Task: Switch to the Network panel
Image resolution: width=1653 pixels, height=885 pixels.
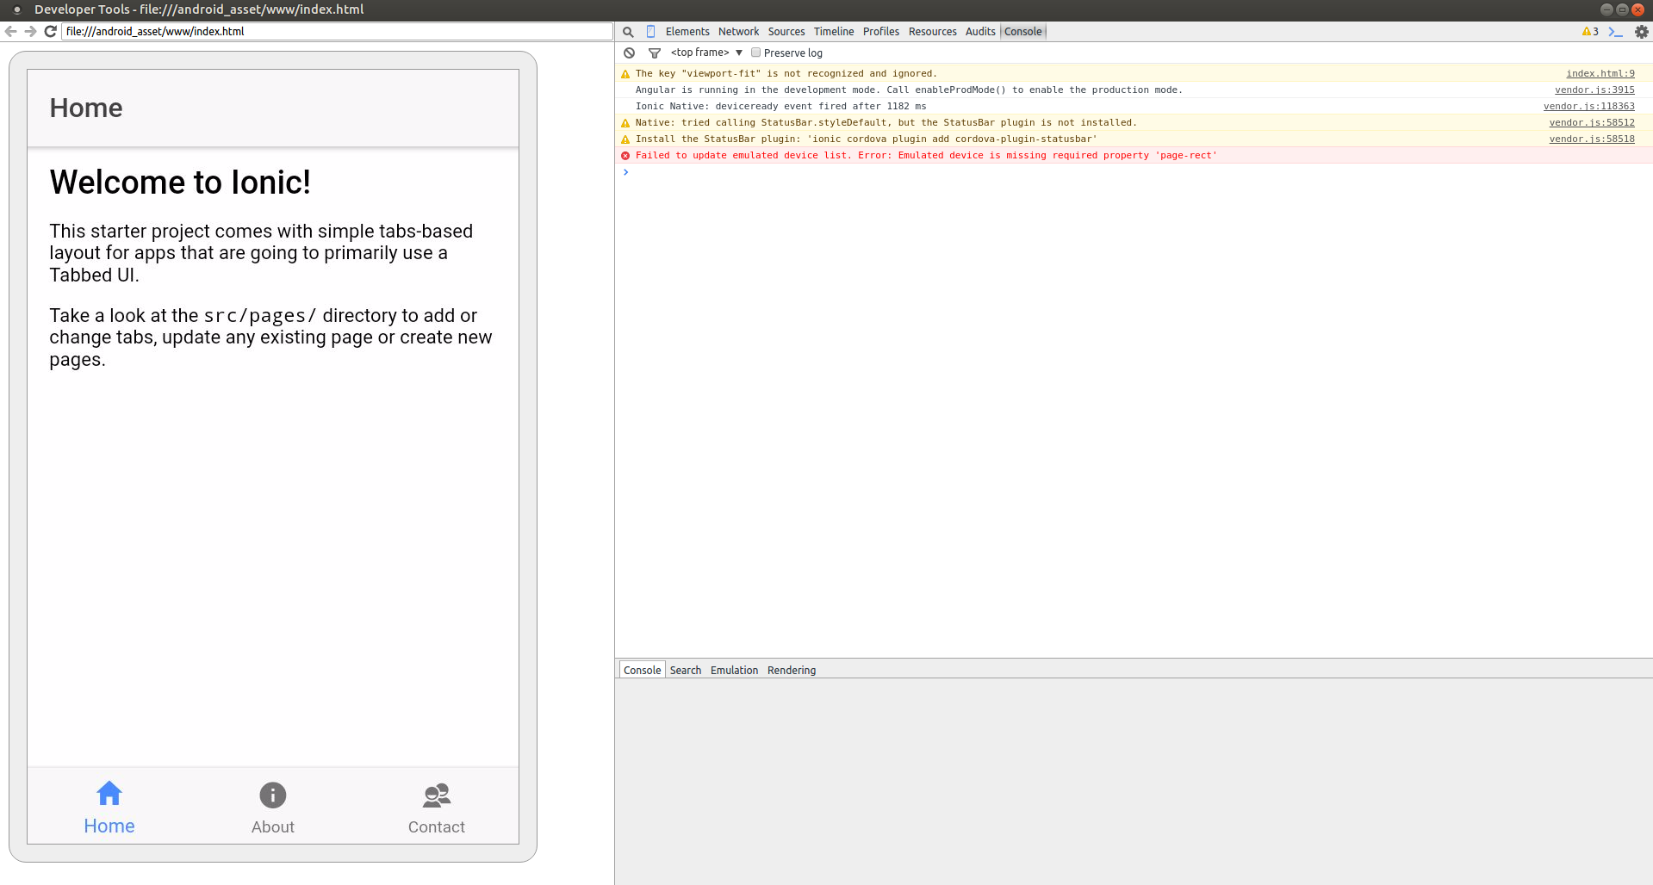Action: pos(739,32)
